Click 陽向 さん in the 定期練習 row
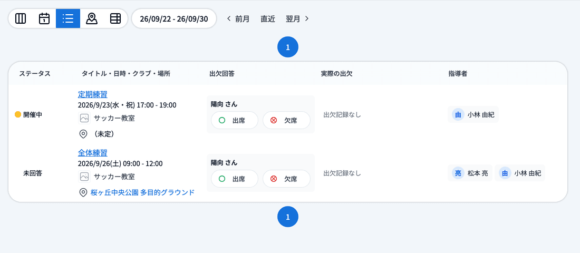 point(224,104)
